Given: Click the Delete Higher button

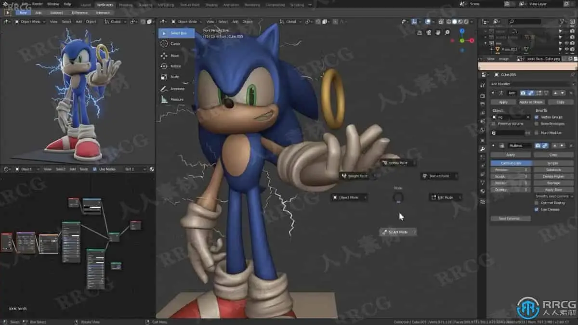Looking at the screenshot, I should tap(553, 176).
